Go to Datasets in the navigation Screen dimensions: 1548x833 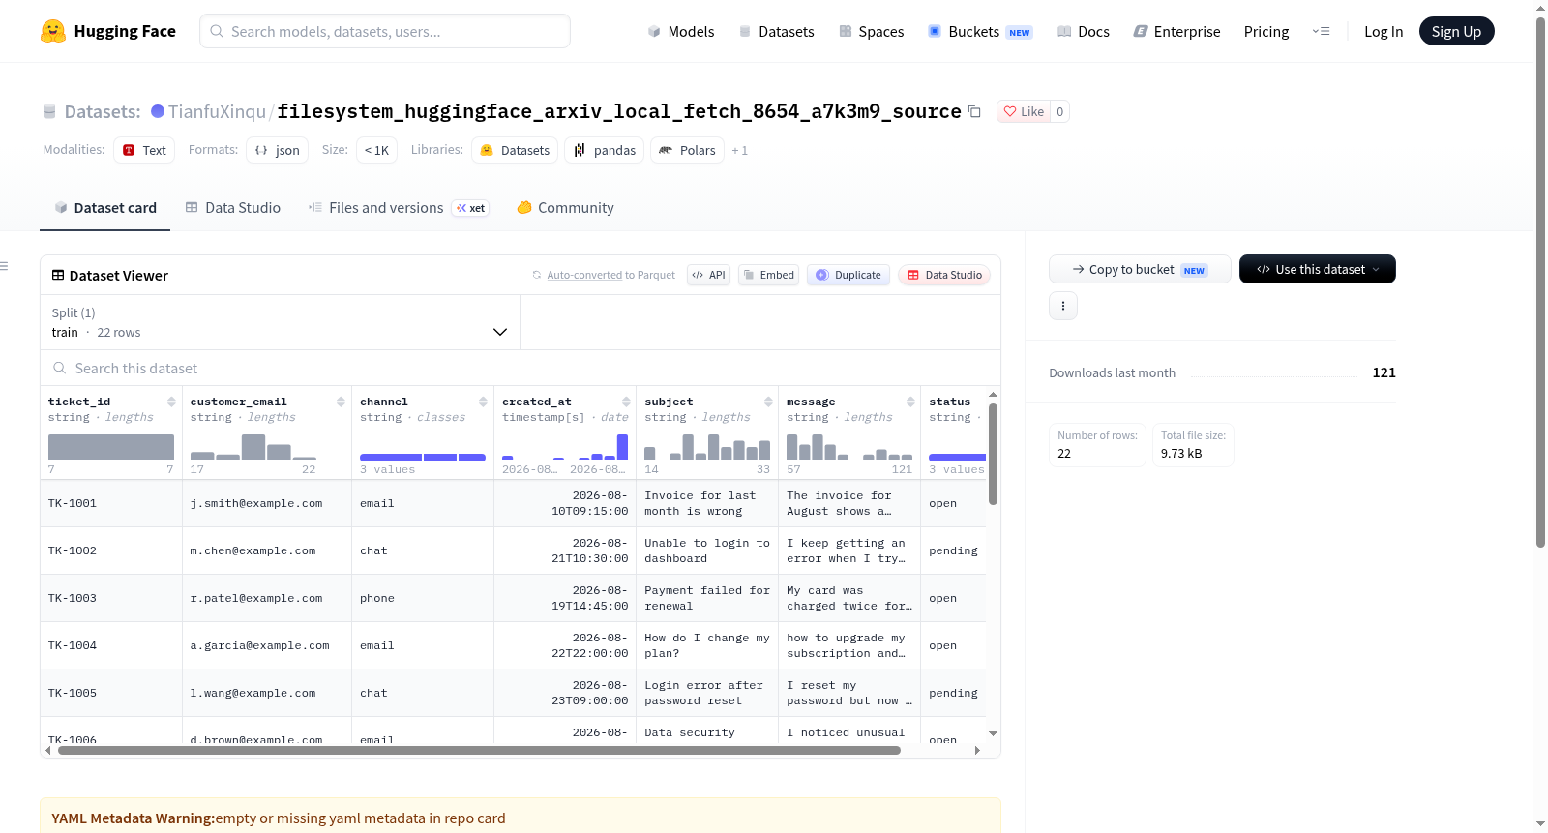click(776, 31)
